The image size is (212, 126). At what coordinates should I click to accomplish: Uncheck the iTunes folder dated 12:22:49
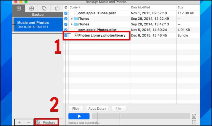pyautogui.click(x=66, y=19)
